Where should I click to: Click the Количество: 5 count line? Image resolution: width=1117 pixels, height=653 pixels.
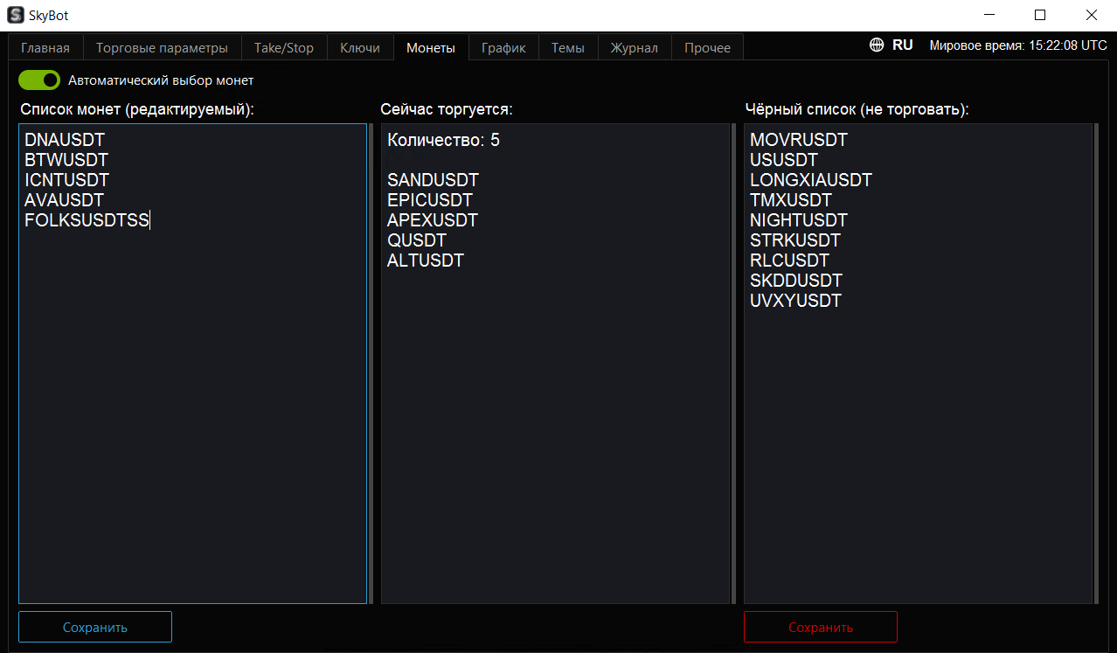pyautogui.click(x=443, y=140)
